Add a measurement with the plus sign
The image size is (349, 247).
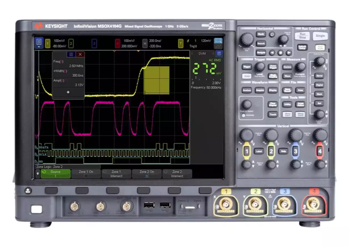68,92
